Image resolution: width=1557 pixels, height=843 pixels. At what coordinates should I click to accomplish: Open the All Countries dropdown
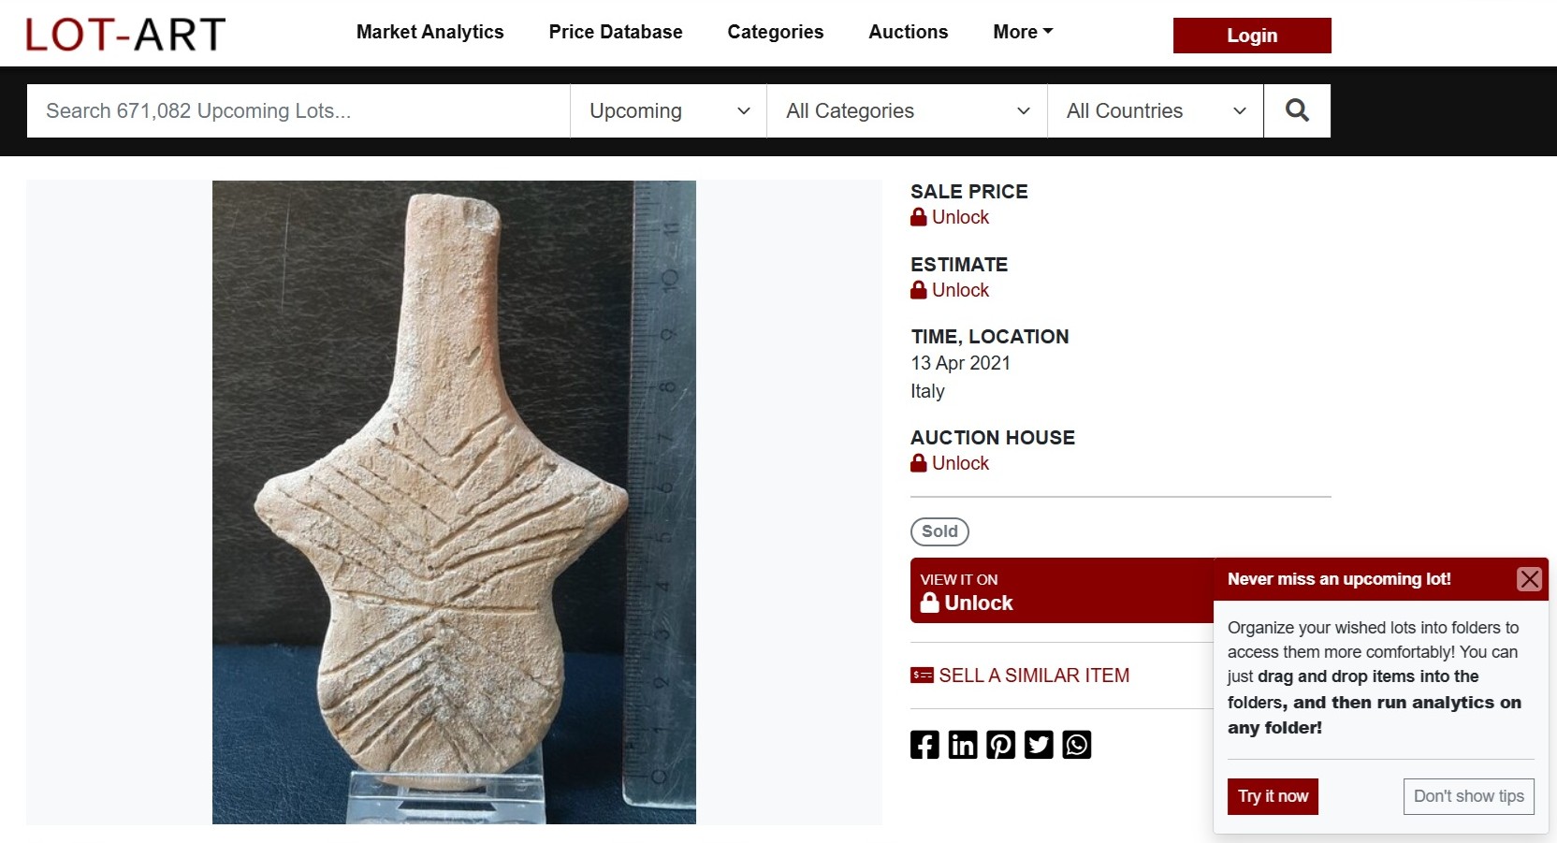[x=1155, y=110]
